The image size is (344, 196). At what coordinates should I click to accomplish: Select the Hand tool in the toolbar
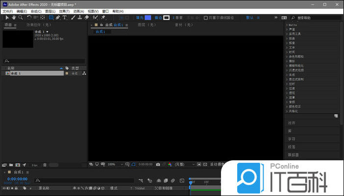(14, 18)
